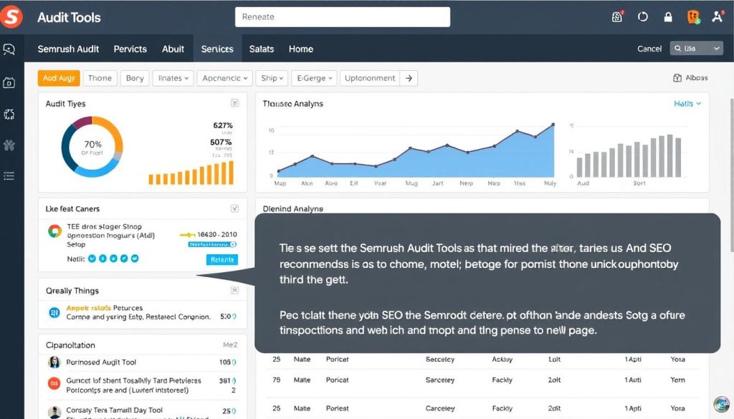Toggle the checkbox on Like feat Caners panel
Image resolution: width=734 pixels, height=419 pixels.
(234, 208)
